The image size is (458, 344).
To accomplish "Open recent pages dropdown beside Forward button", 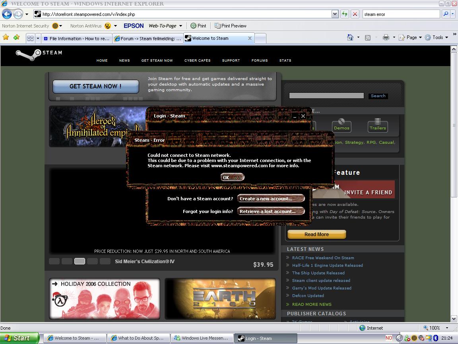I will pos(27,14).
